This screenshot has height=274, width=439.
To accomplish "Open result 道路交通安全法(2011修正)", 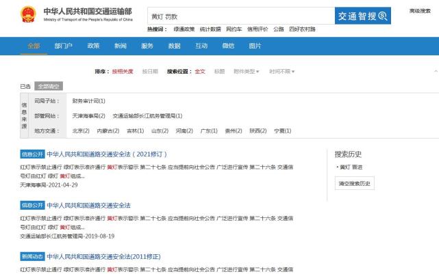I will point(103,257).
